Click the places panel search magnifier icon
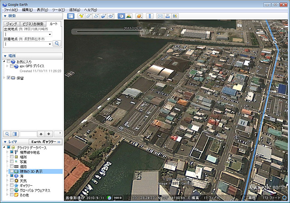 [7, 134]
